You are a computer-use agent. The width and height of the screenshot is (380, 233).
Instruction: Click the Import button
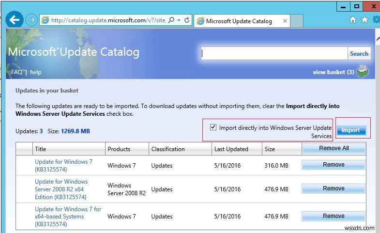point(350,130)
